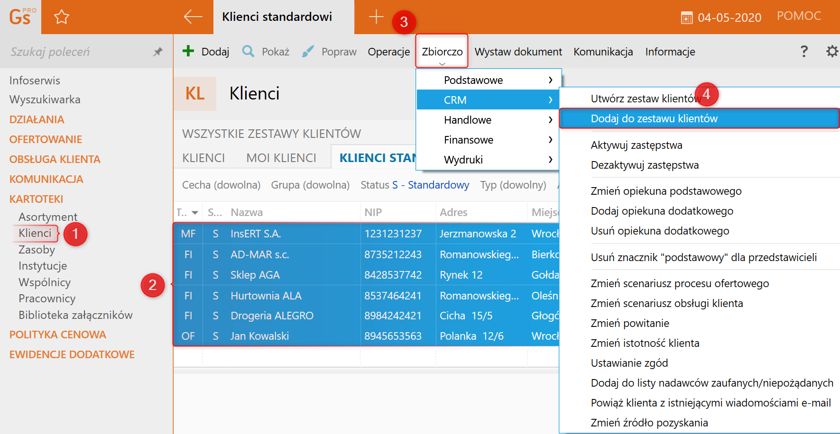Open Infoserwis in sidebar
This screenshot has width=840, height=434.
point(35,81)
